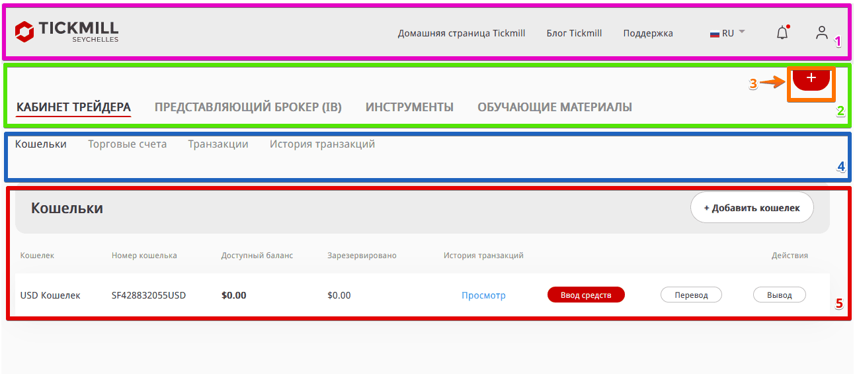
Task: Select the Кошельки sub-tab
Action: tap(41, 144)
